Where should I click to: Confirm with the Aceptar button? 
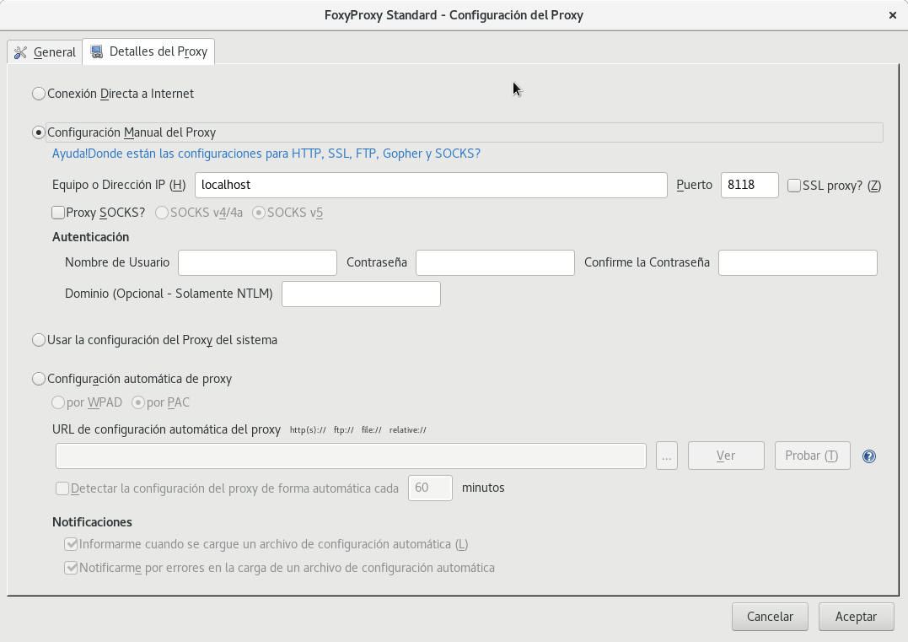click(x=856, y=617)
